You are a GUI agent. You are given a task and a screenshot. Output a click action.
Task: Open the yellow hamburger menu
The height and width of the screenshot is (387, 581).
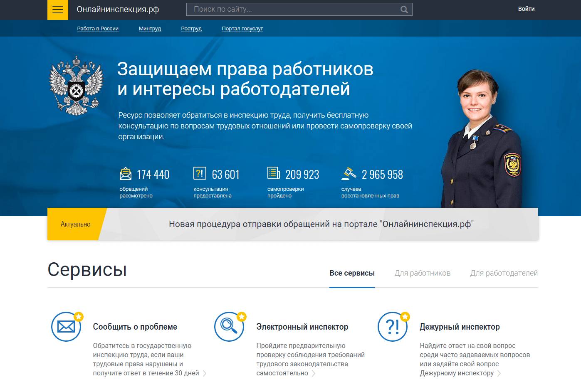[57, 10]
